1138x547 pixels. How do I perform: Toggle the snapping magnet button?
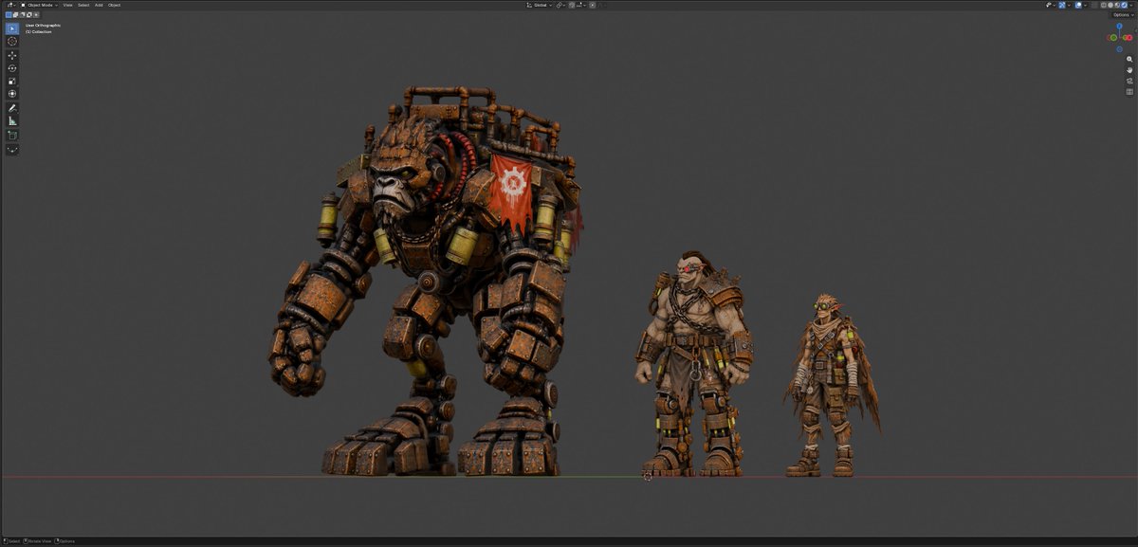pyautogui.click(x=571, y=5)
